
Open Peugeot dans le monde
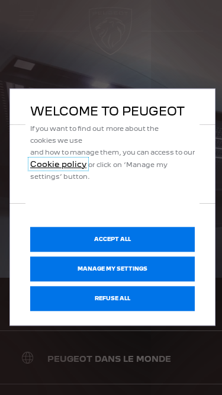tap(109, 359)
